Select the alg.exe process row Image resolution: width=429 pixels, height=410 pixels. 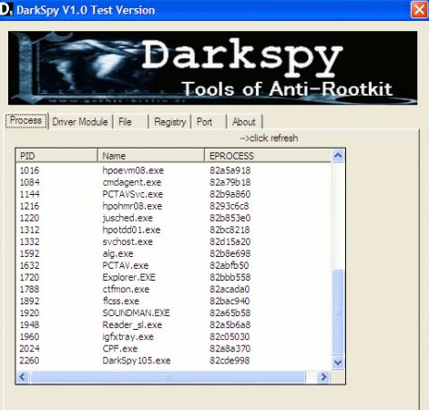(x=173, y=253)
